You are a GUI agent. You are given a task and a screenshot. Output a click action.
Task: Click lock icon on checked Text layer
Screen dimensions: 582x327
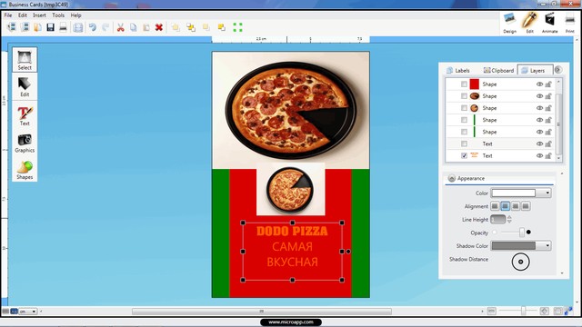(548, 155)
